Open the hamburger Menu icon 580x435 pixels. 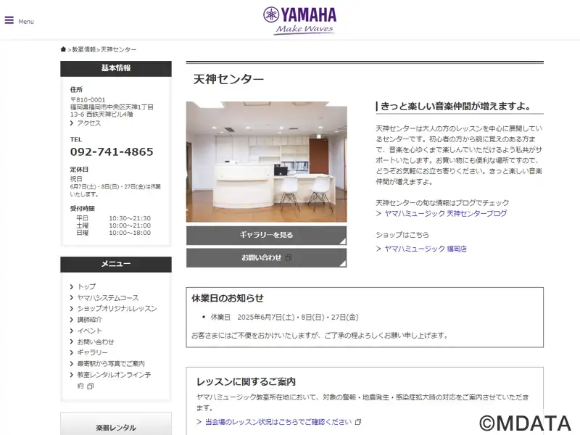(x=9, y=20)
